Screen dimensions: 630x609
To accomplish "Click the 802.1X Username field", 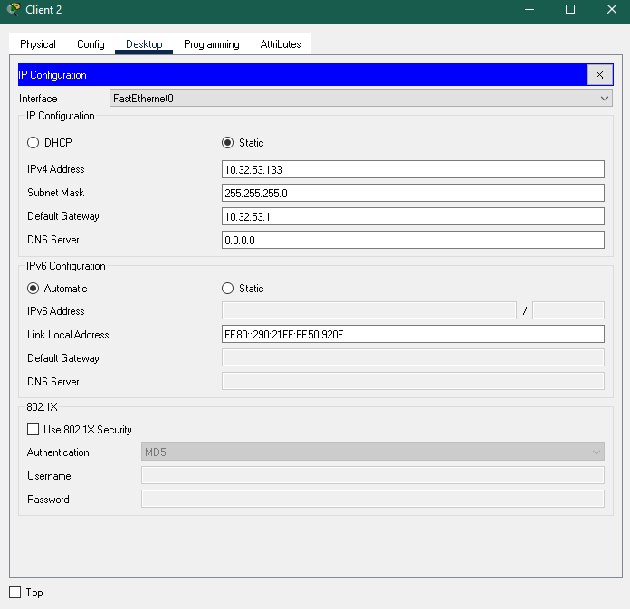I will (372, 476).
